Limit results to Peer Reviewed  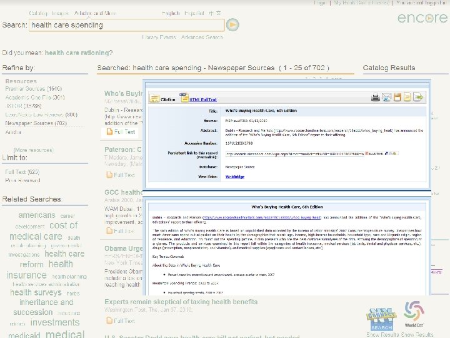coord(22,180)
